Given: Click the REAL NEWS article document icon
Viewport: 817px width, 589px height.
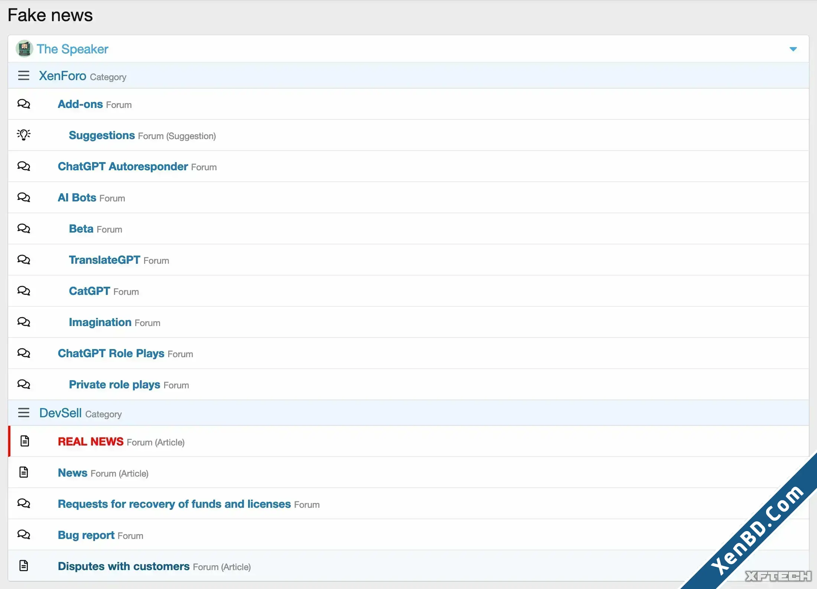Looking at the screenshot, I should pos(25,441).
